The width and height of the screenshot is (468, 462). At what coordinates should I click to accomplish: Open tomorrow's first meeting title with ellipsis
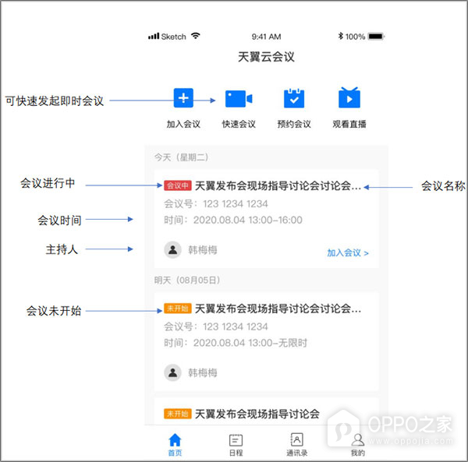[278, 309]
